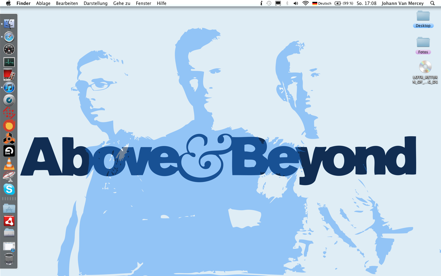The width and height of the screenshot is (441, 276).
Task: Open Ableton Live from the dock
Action: point(9,151)
